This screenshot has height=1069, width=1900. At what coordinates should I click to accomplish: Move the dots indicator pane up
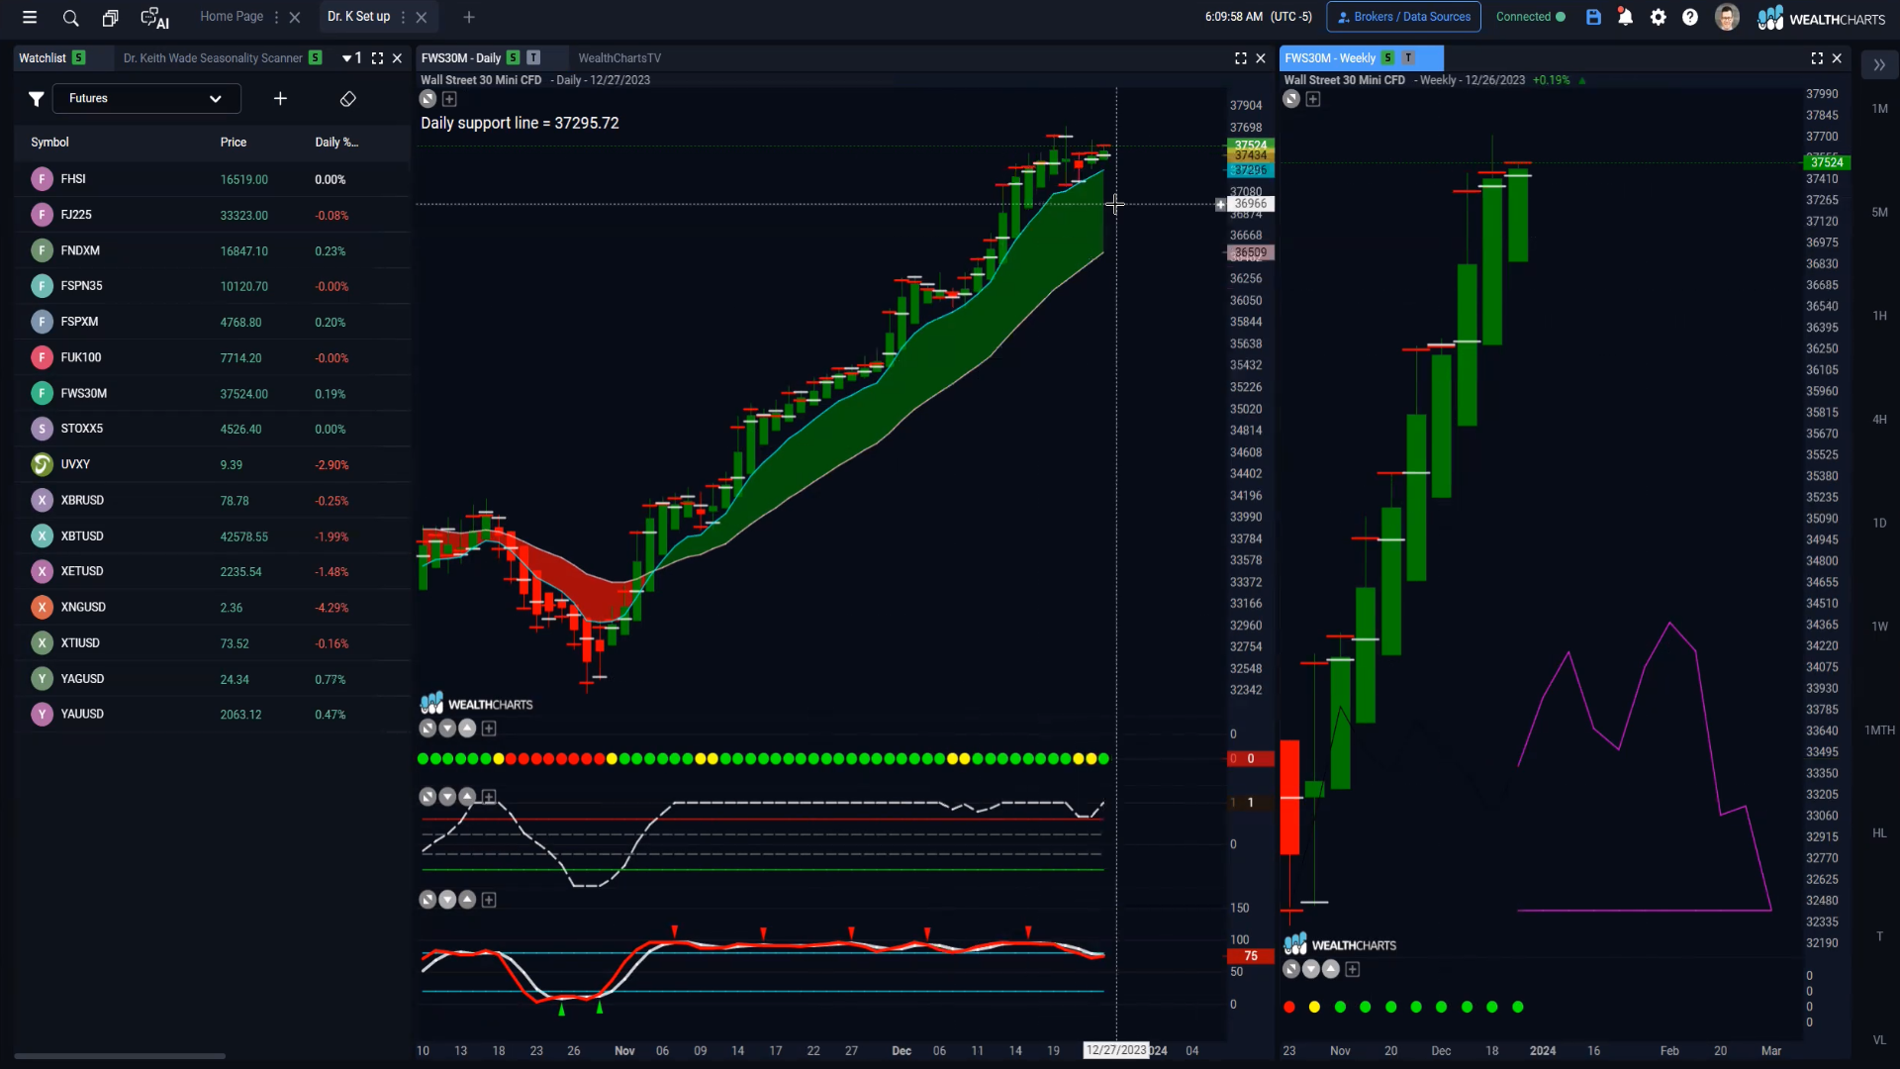[467, 729]
